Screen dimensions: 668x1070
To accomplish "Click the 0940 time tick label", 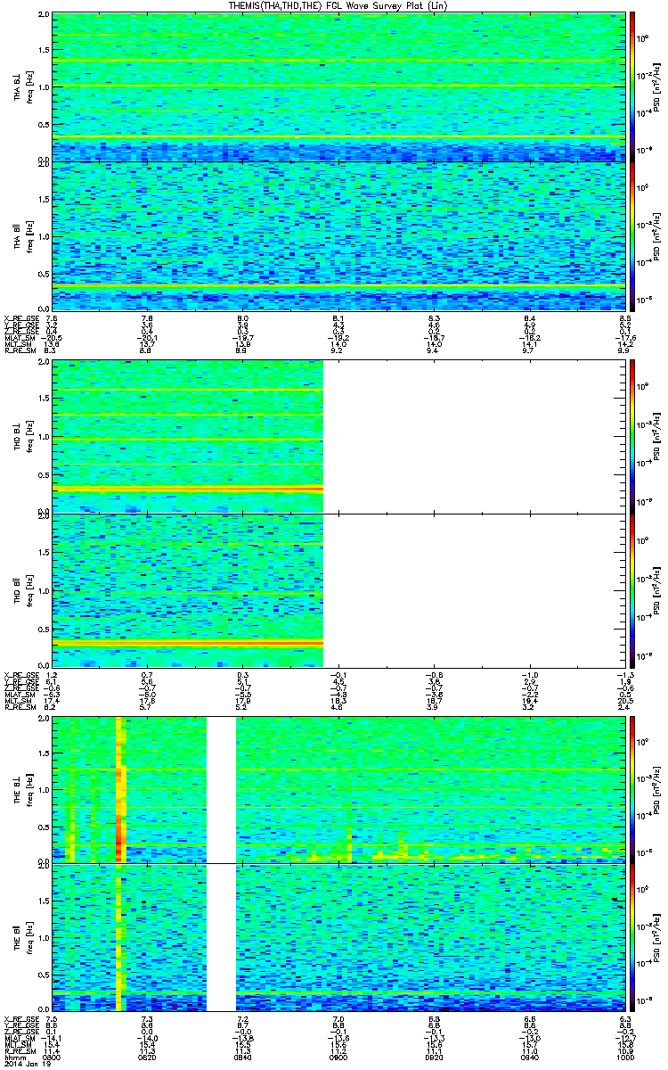I will 528,1058.
